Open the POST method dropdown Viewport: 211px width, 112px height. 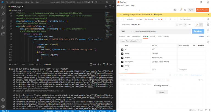(x=126, y=31)
